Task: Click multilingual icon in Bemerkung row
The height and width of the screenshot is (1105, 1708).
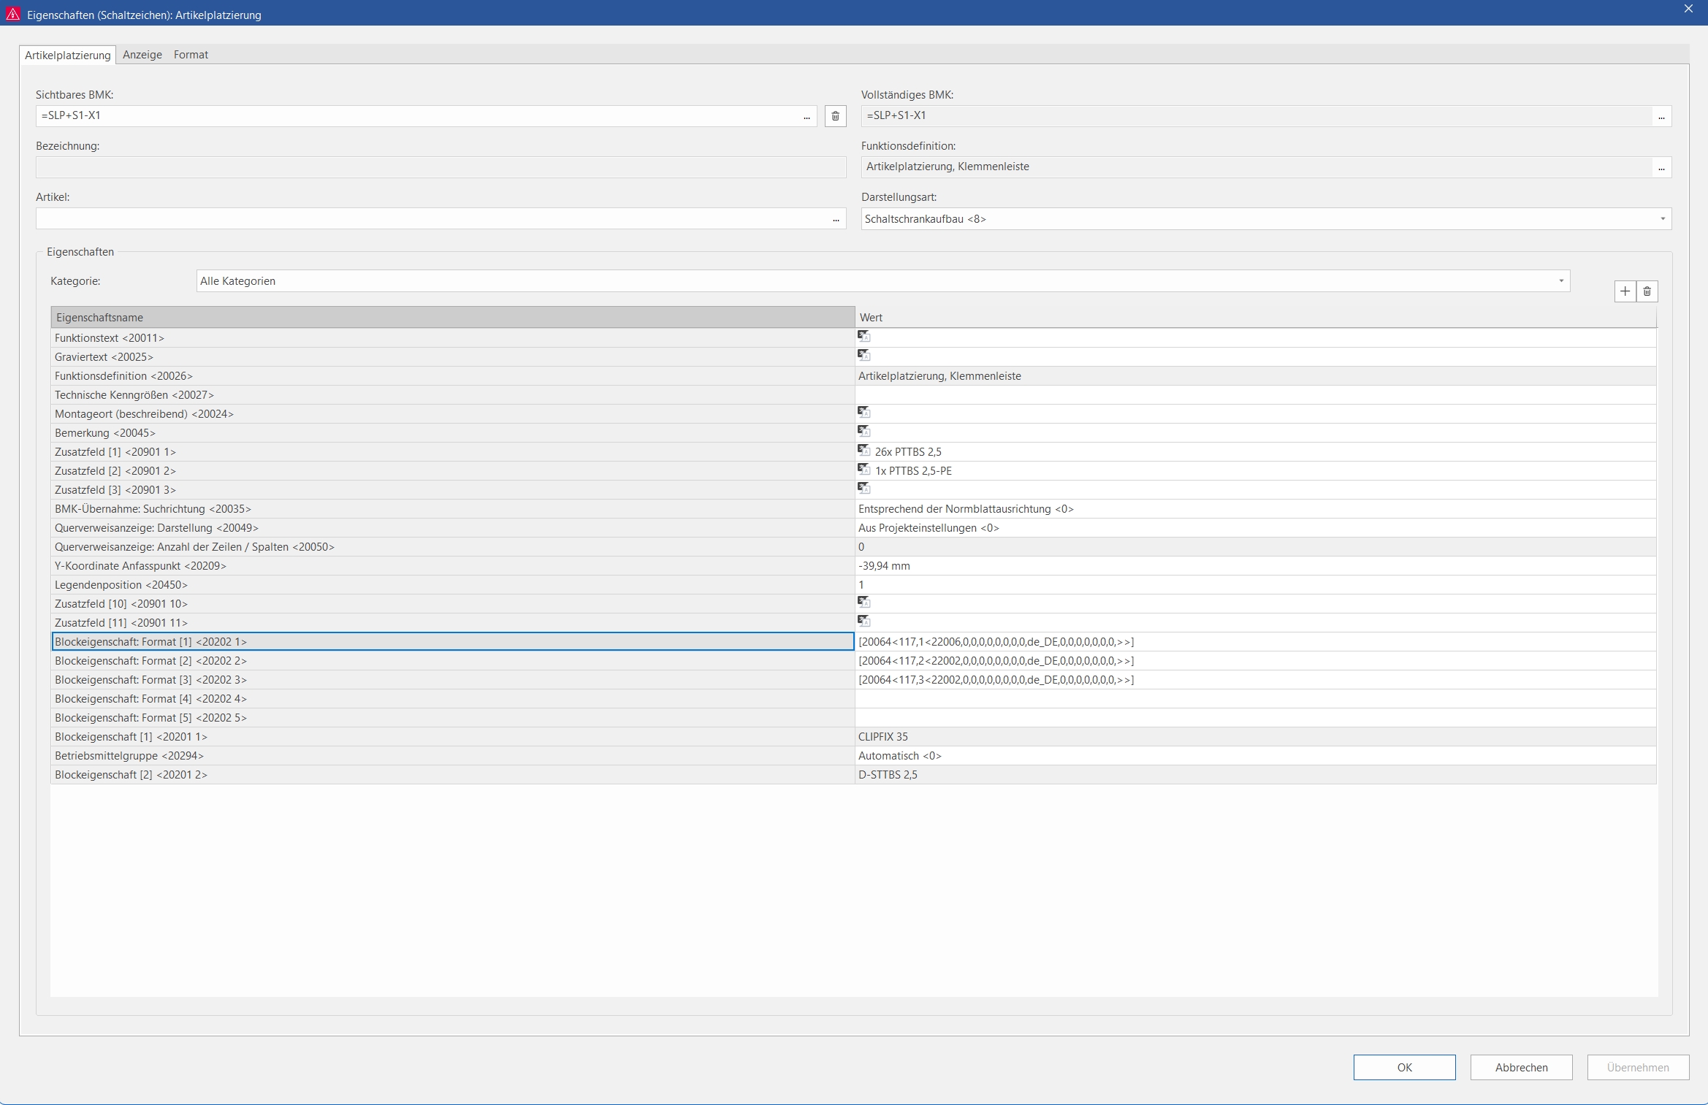Action: click(863, 432)
